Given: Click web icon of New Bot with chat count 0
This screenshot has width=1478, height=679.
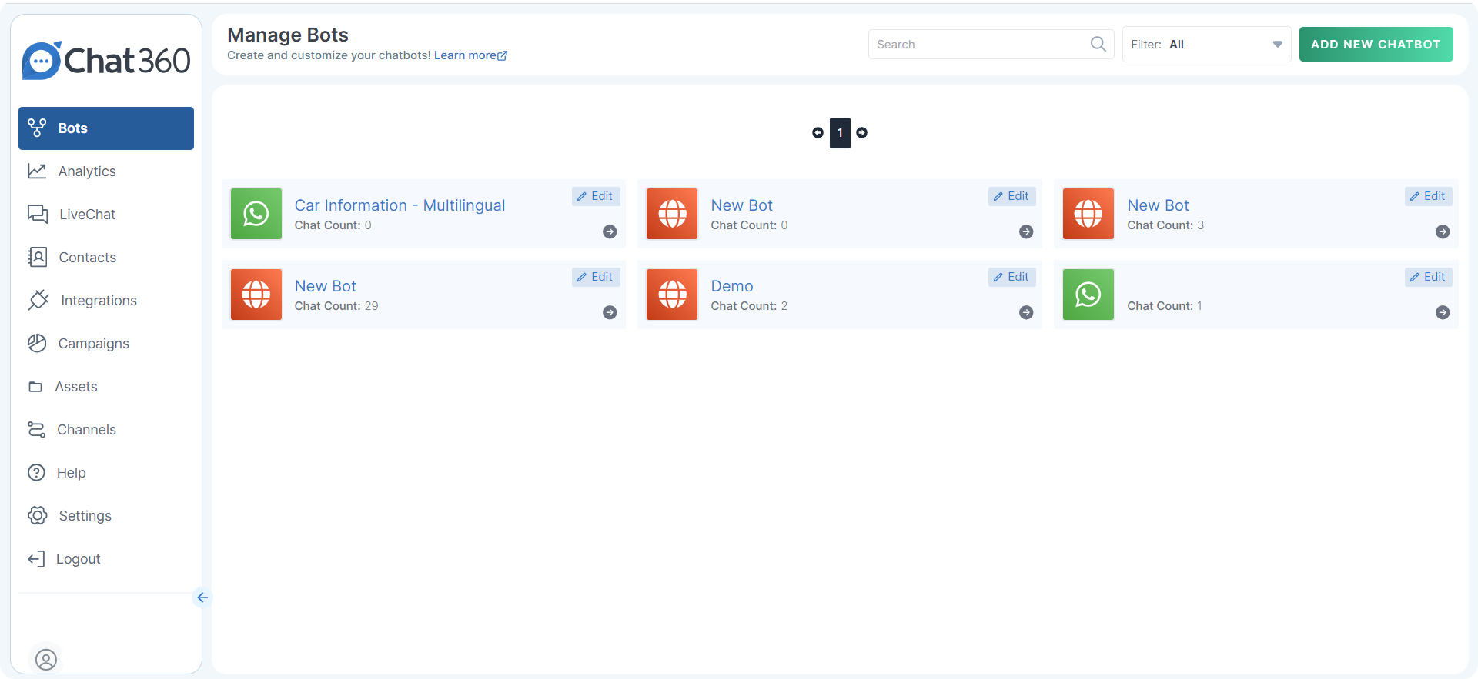Looking at the screenshot, I should click(x=672, y=214).
